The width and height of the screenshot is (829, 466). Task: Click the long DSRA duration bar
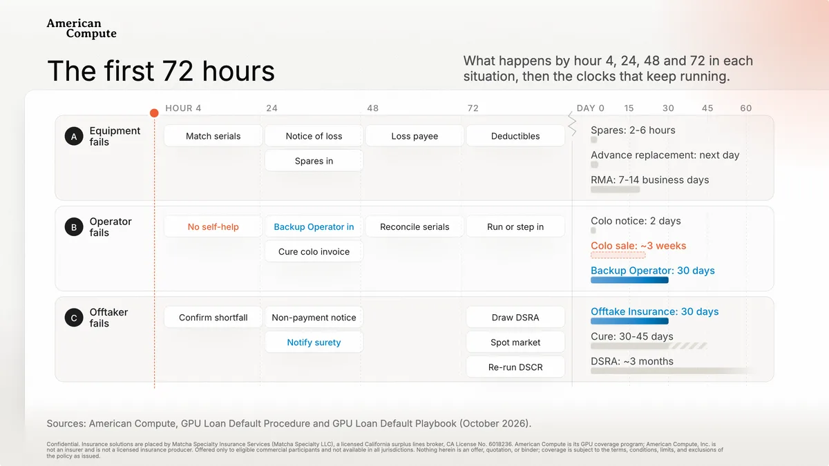(x=674, y=371)
